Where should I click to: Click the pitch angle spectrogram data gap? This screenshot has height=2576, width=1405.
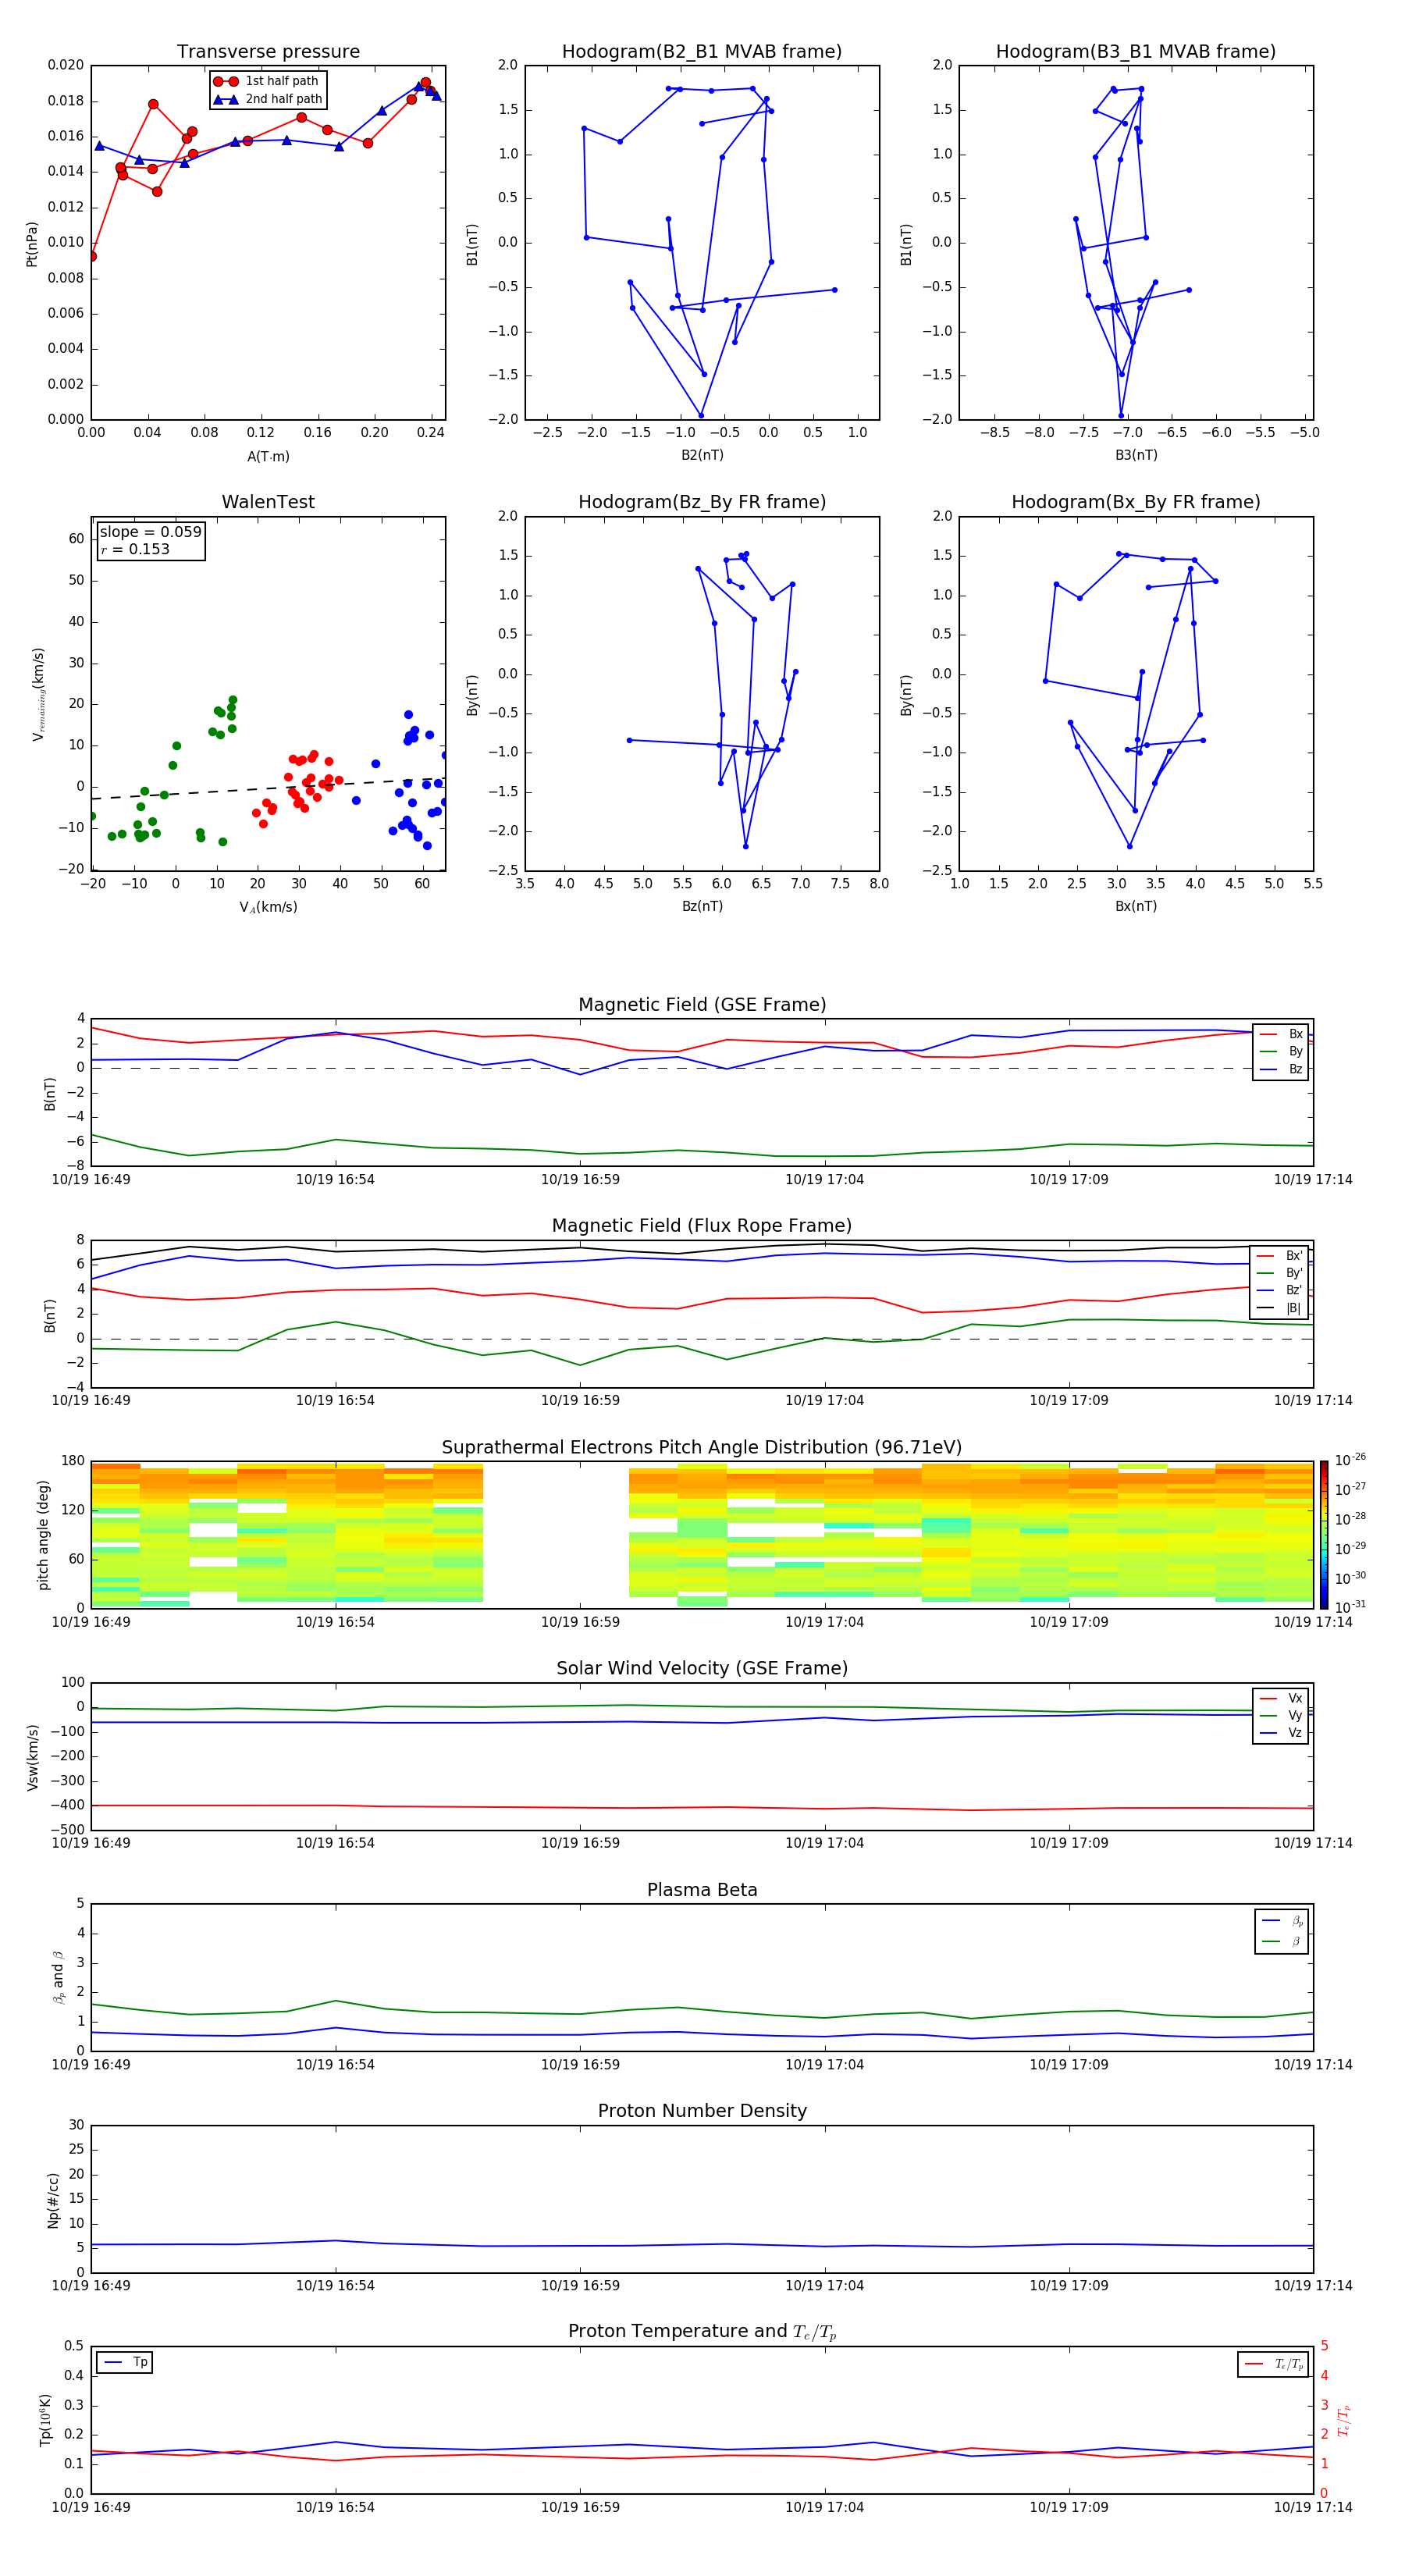coord(556,1535)
